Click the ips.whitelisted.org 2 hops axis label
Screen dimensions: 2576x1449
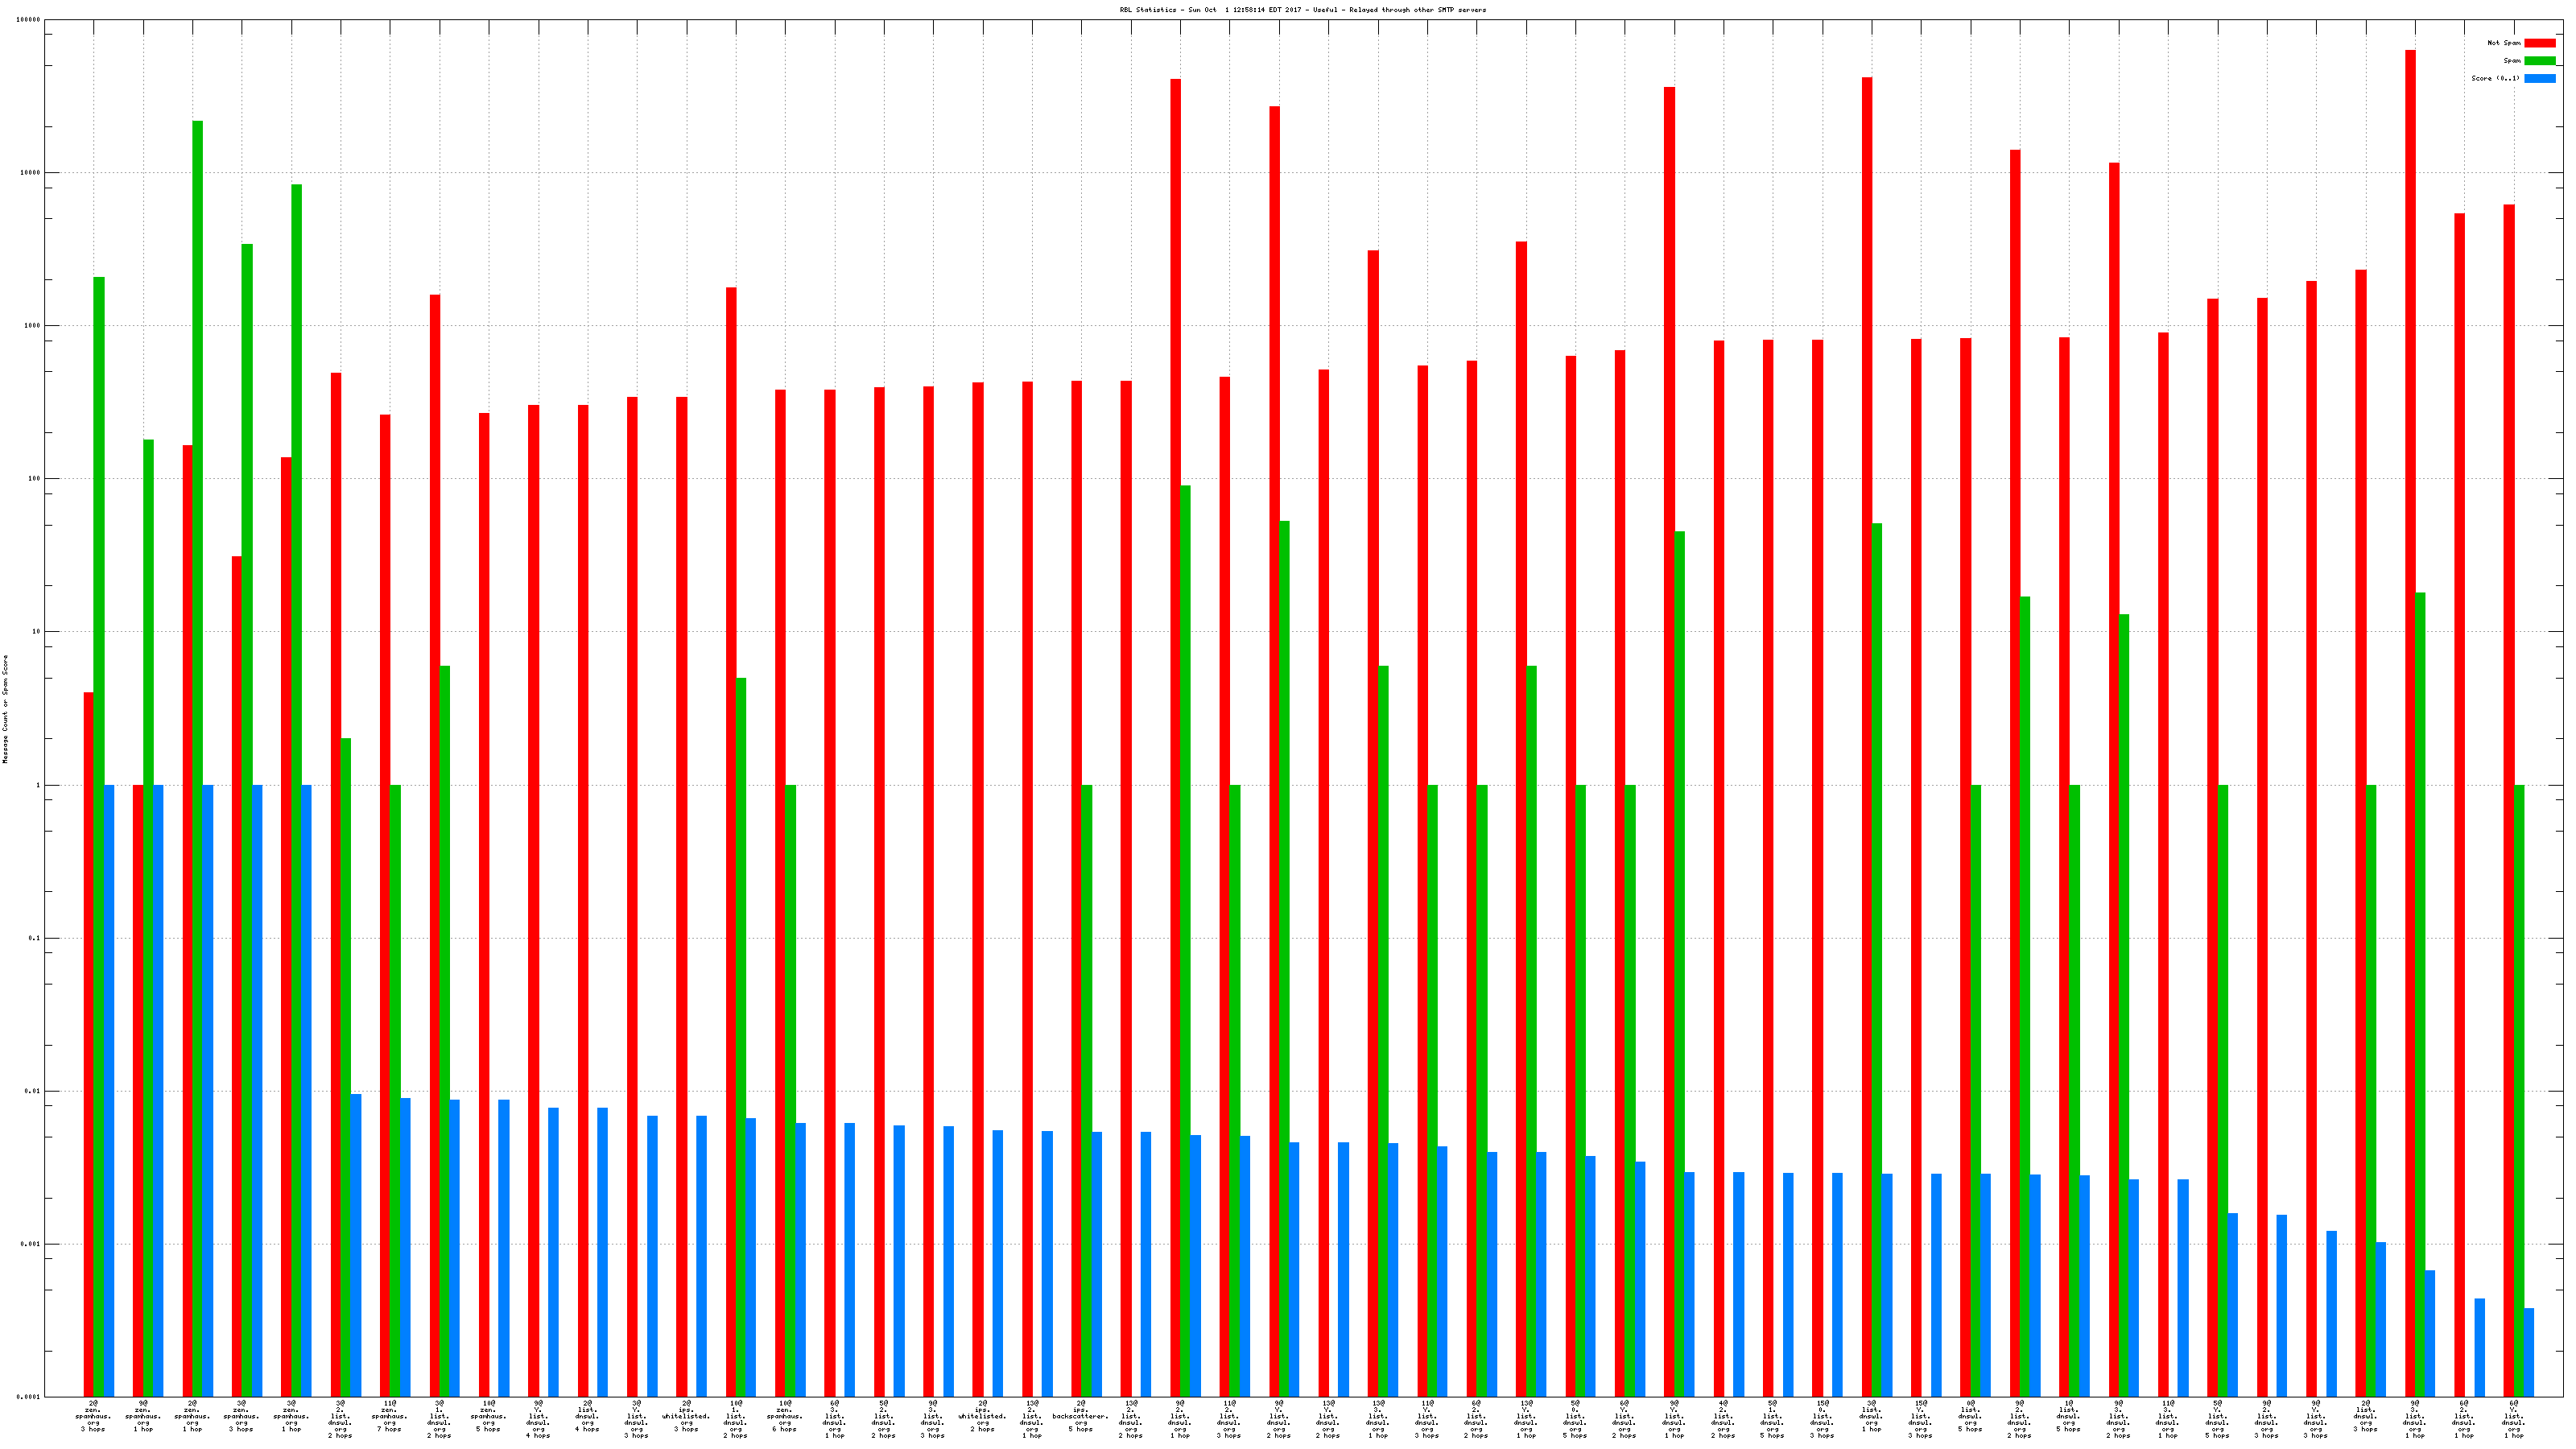(x=982, y=1416)
